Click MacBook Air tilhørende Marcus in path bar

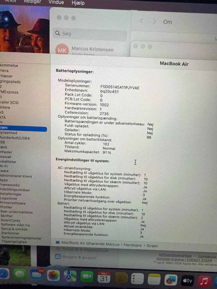click(90, 243)
